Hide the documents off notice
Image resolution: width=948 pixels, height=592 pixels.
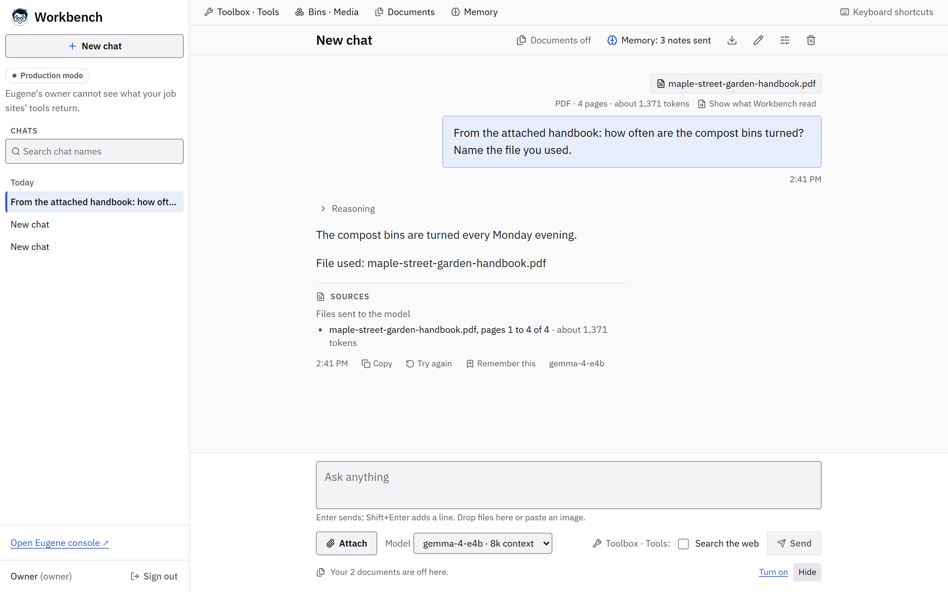click(x=807, y=572)
